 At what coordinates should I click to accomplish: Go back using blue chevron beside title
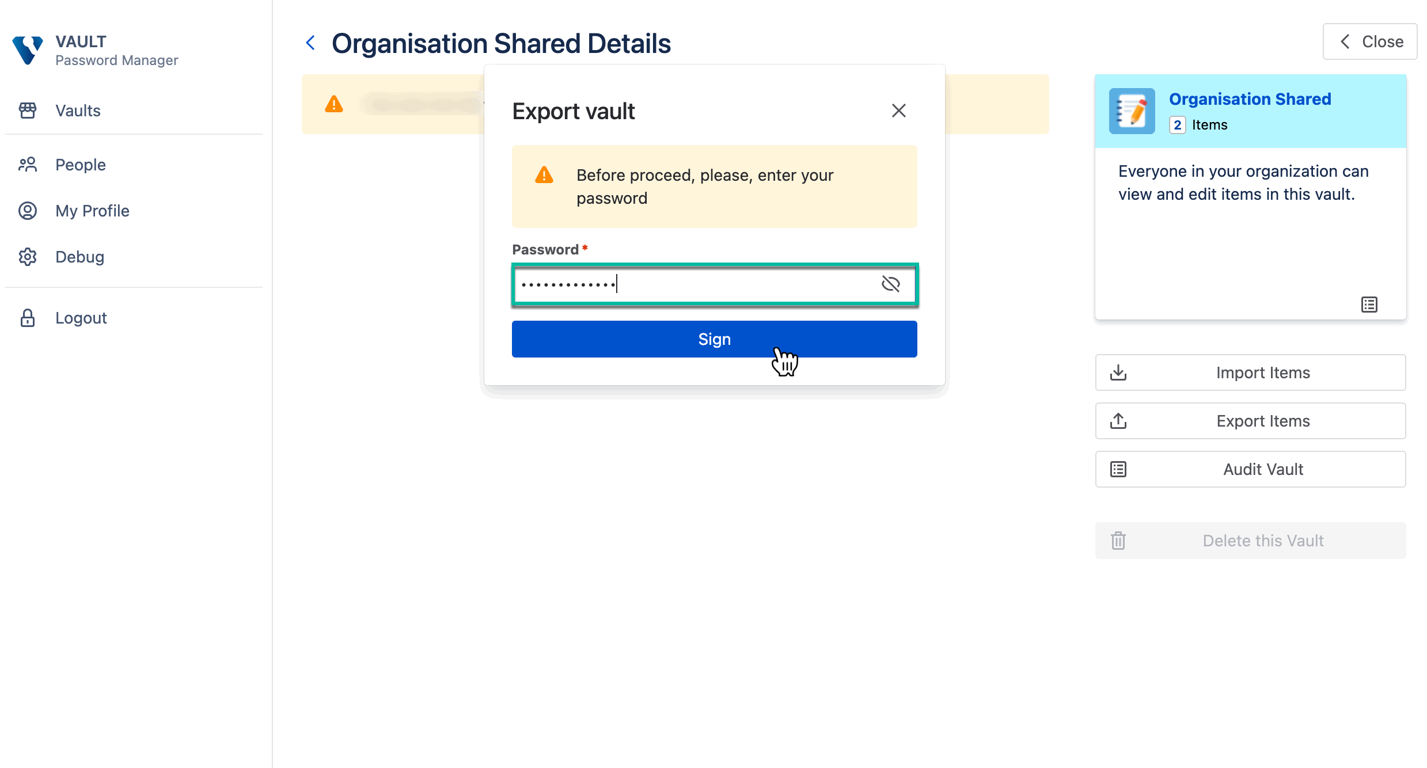click(x=310, y=43)
